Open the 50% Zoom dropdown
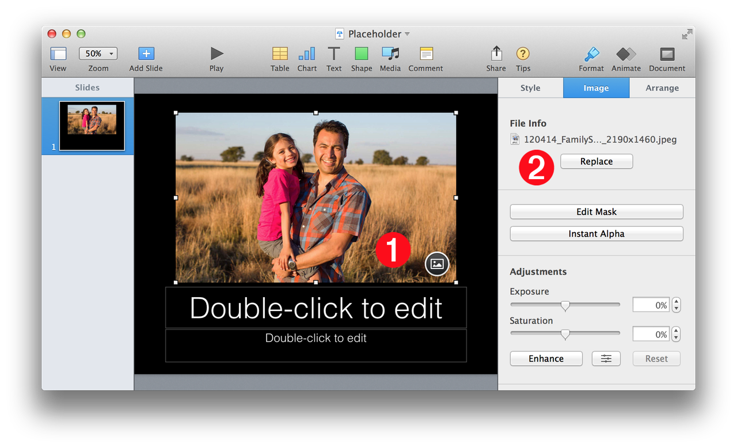The width and height of the screenshot is (737, 448). 98,54
